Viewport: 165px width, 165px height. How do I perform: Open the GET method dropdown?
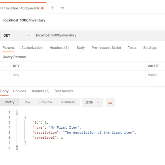[x=17, y=35]
